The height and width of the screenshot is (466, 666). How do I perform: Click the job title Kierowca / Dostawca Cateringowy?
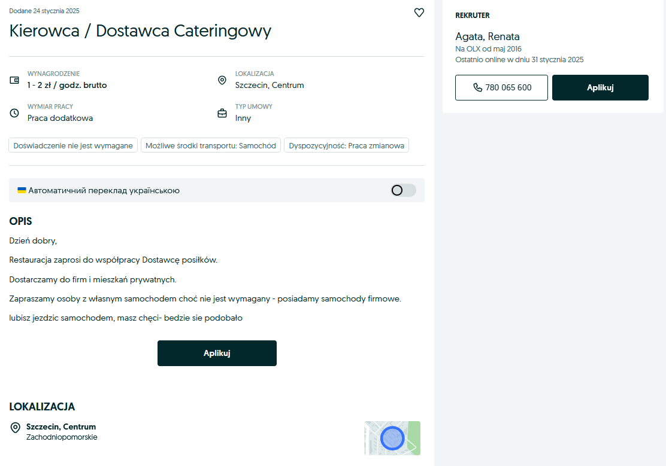point(140,31)
